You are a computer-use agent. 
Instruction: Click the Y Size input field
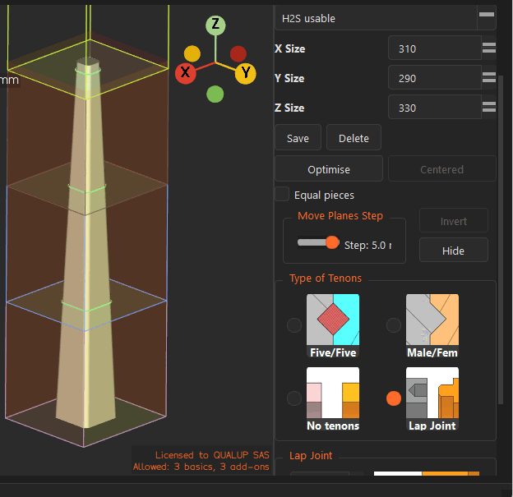[x=434, y=78]
